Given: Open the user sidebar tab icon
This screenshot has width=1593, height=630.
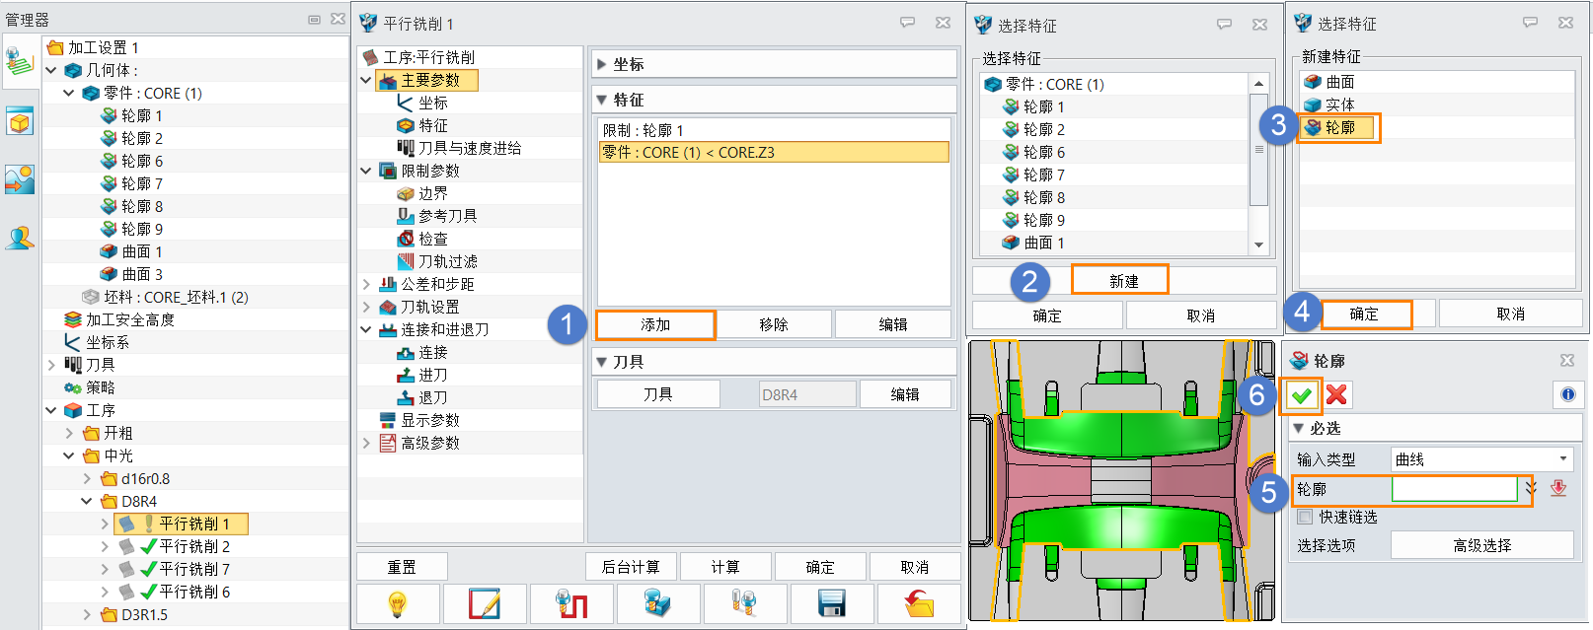Looking at the screenshot, I should tap(20, 238).
